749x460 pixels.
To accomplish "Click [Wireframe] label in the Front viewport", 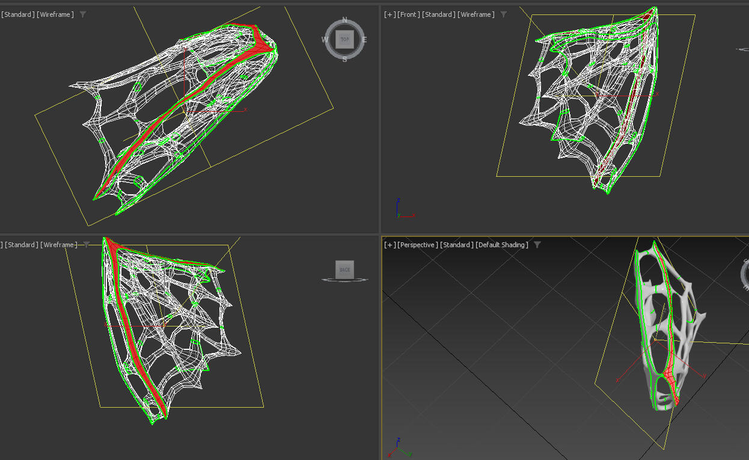I will tap(476, 14).
